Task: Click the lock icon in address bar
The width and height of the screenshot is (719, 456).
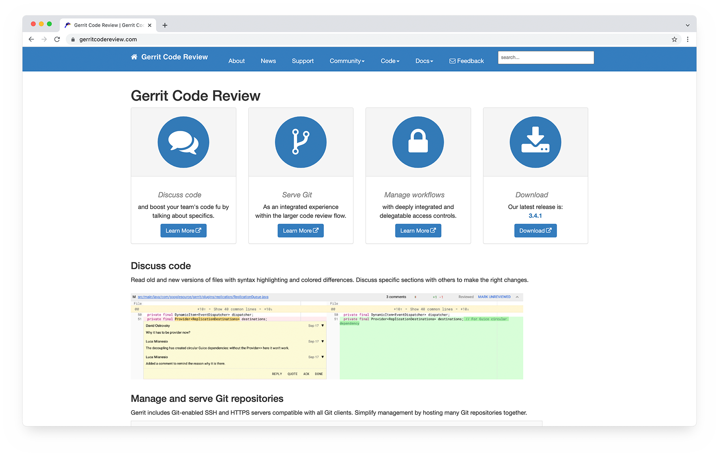Action: 73,39
